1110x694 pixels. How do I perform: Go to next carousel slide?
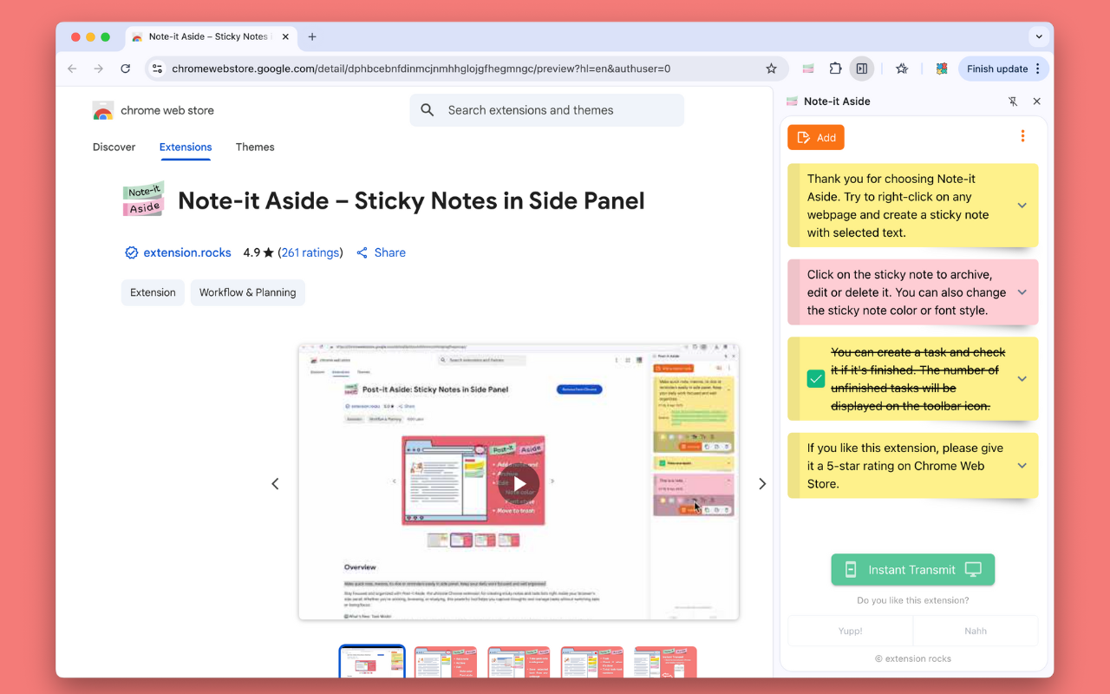click(762, 483)
